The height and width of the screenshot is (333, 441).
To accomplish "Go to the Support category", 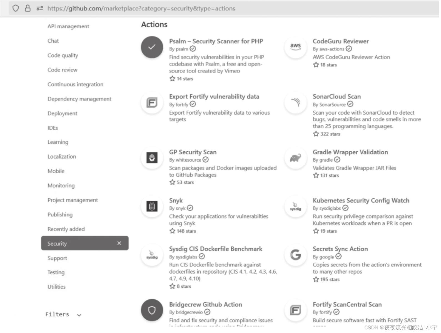I will 57,258.
